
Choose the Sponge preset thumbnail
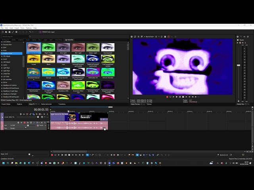48,72
